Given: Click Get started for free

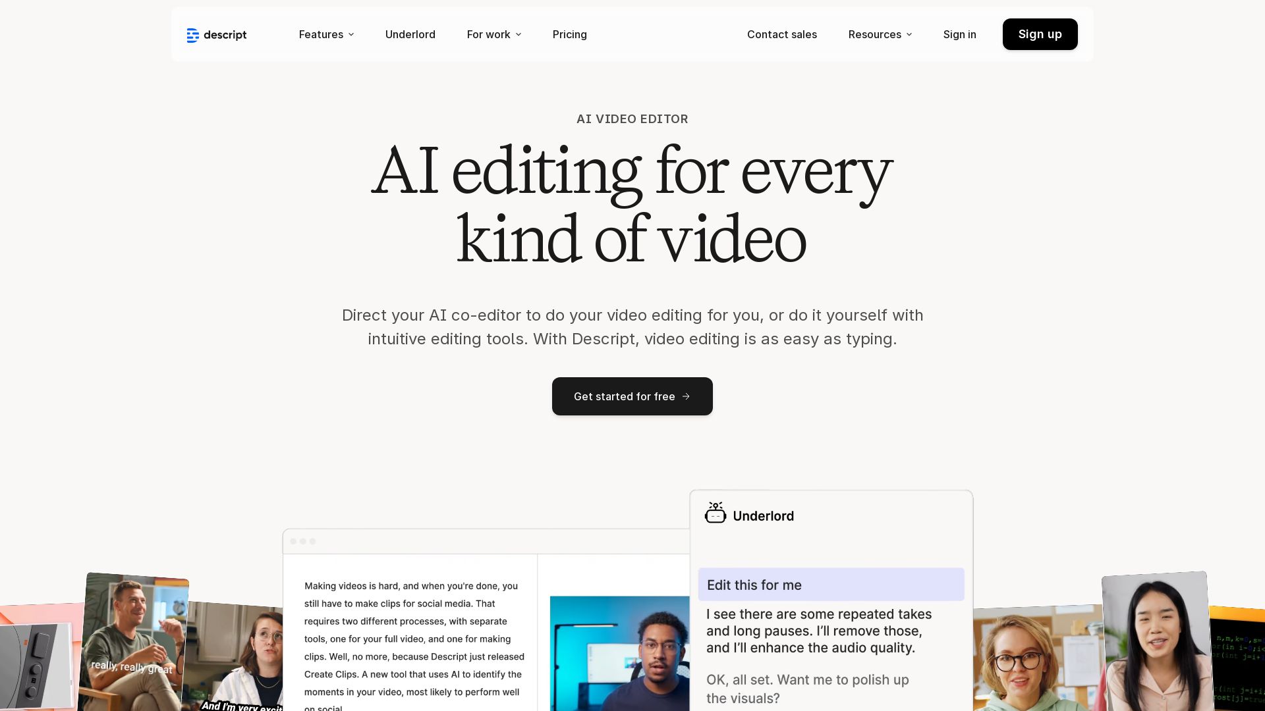Looking at the screenshot, I should click(x=624, y=396).
